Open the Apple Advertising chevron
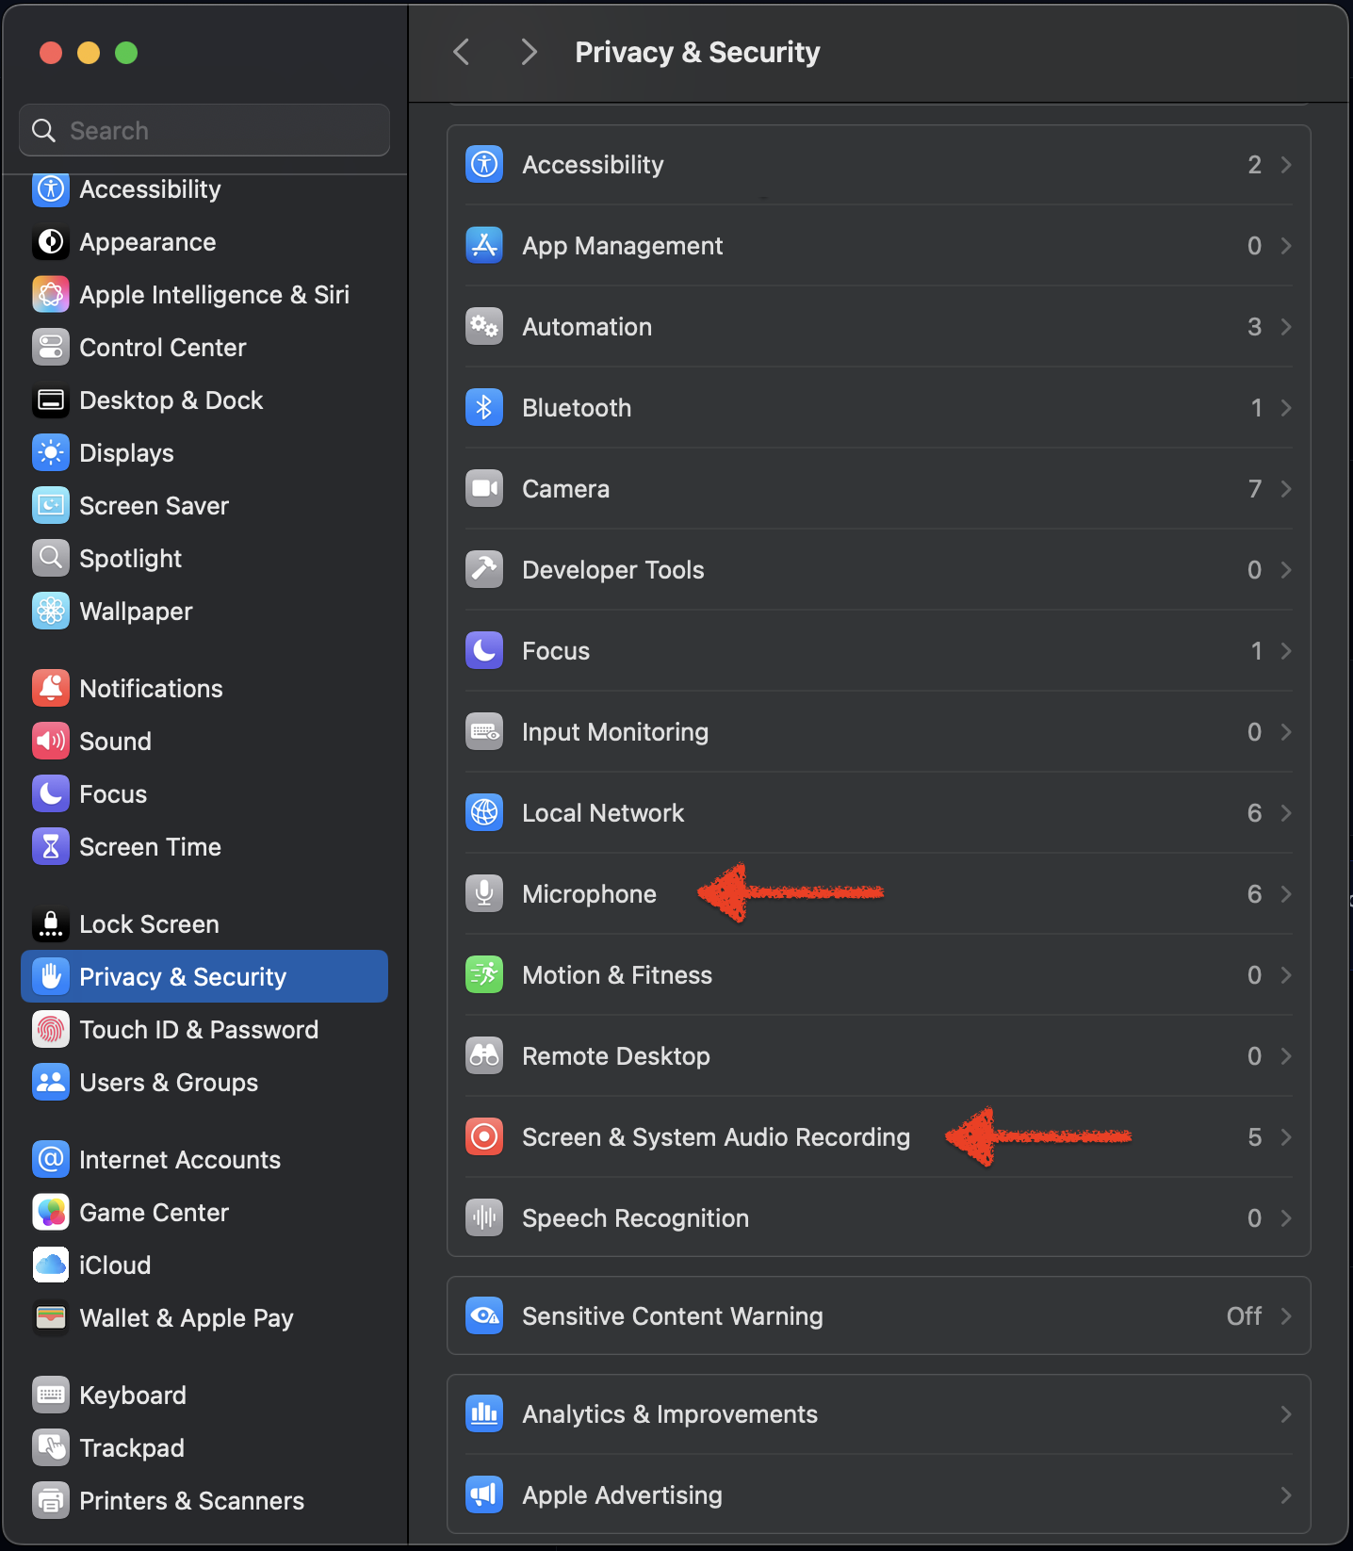 (1286, 1495)
